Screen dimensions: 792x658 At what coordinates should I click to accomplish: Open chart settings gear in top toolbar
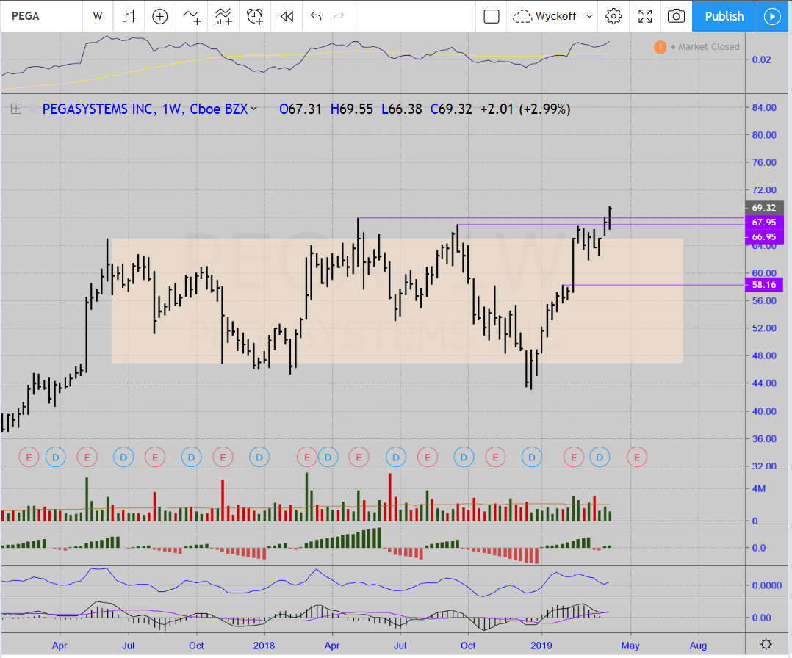pyautogui.click(x=614, y=16)
